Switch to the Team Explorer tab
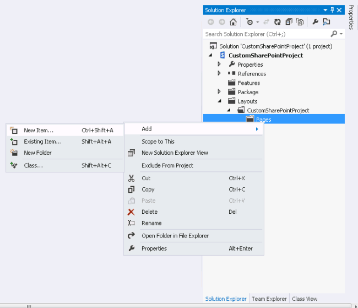 pos(269,299)
